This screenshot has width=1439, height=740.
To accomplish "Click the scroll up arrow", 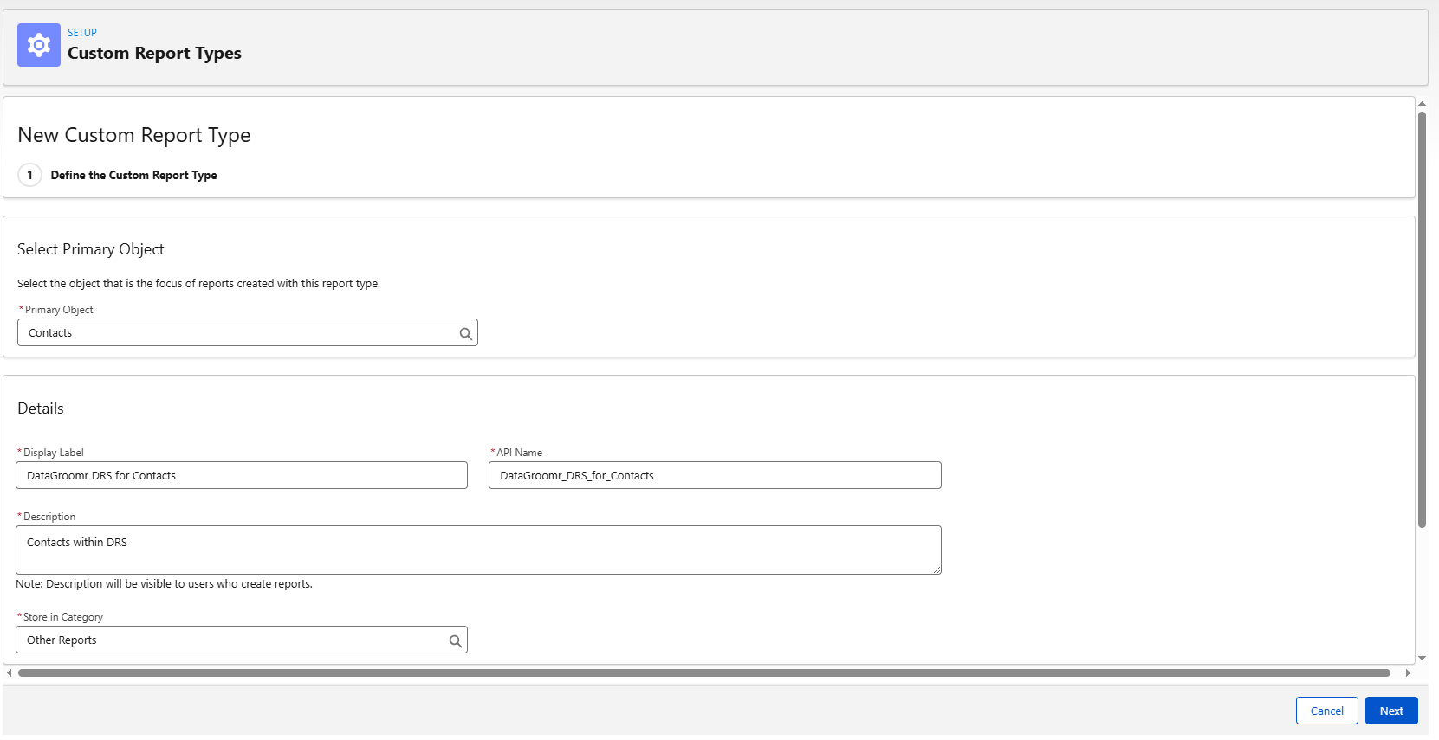I will 1422,104.
